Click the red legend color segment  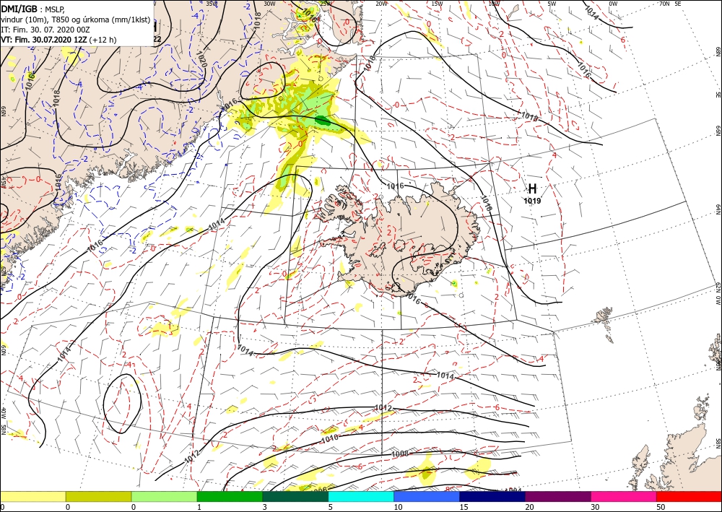coord(689,496)
